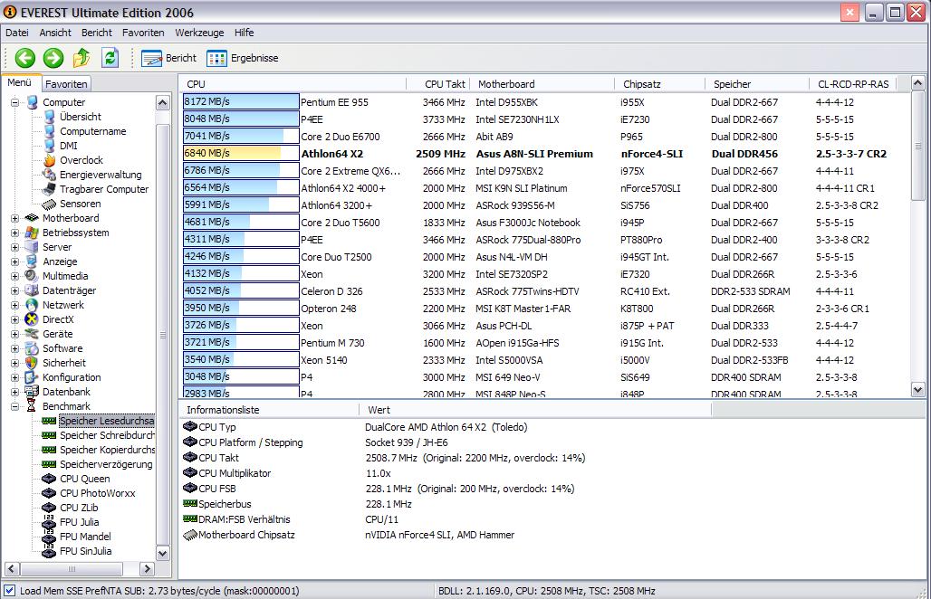Open the Speicher Kopierdurchsatz benchmark
The height and width of the screenshot is (599, 931).
tap(107, 450)
